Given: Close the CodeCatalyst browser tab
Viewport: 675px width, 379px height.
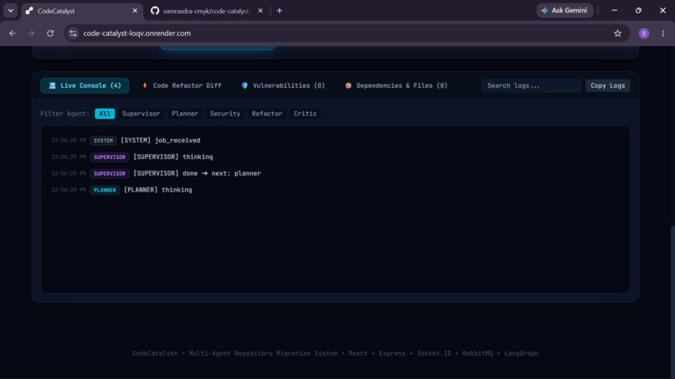Looking at the screenshot, I should [x=135, y=11].
